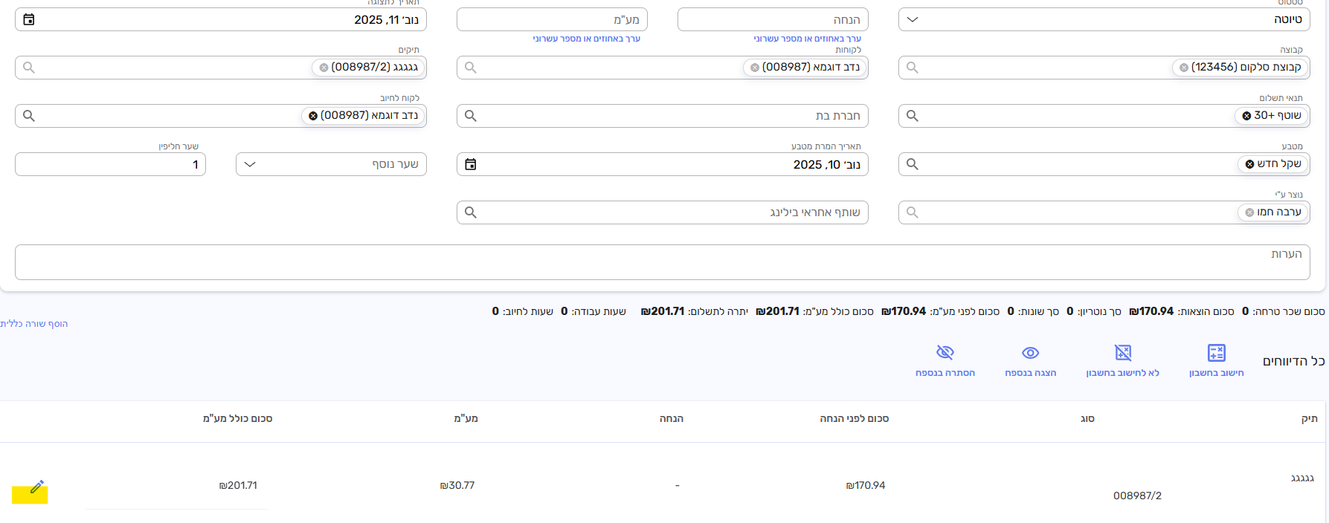Click the 'סכום כולל מע"מ' column header
Viewport: 1329px width, 523px height.
click(237, 419)
